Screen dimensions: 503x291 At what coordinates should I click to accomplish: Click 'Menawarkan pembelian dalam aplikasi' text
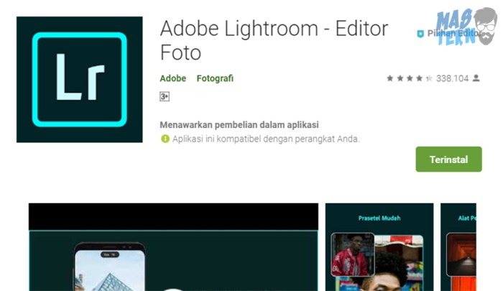click(239, 125)
